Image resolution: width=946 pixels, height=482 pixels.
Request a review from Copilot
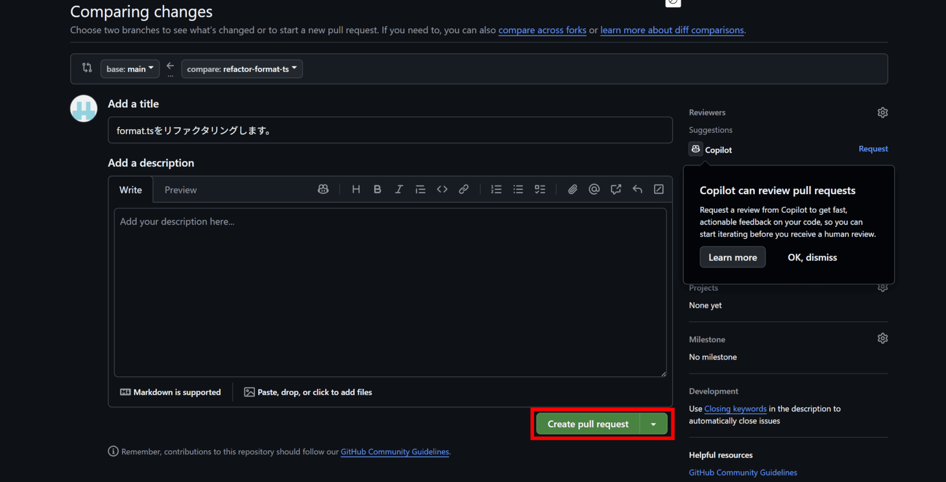tap(873, 149)
